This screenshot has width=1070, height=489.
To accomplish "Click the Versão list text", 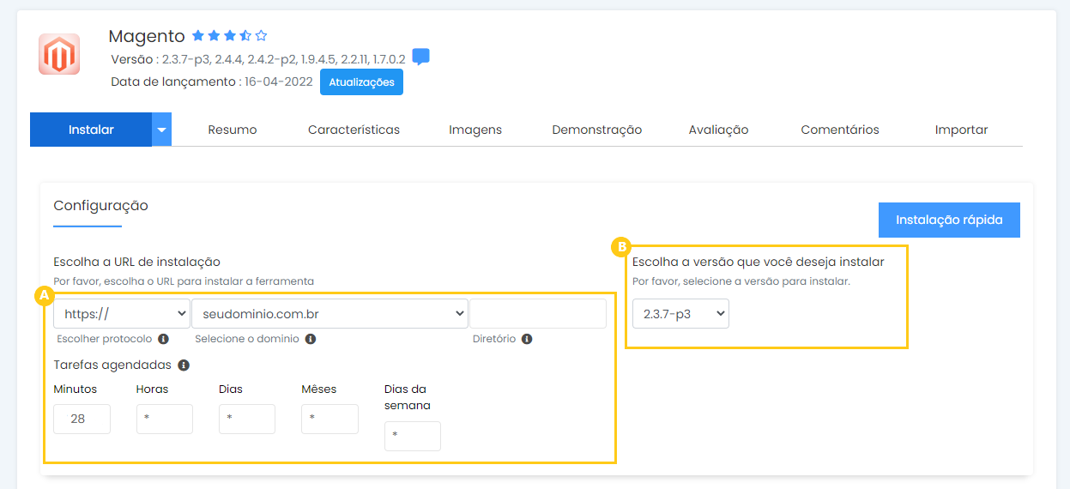I will pos(258,60).
